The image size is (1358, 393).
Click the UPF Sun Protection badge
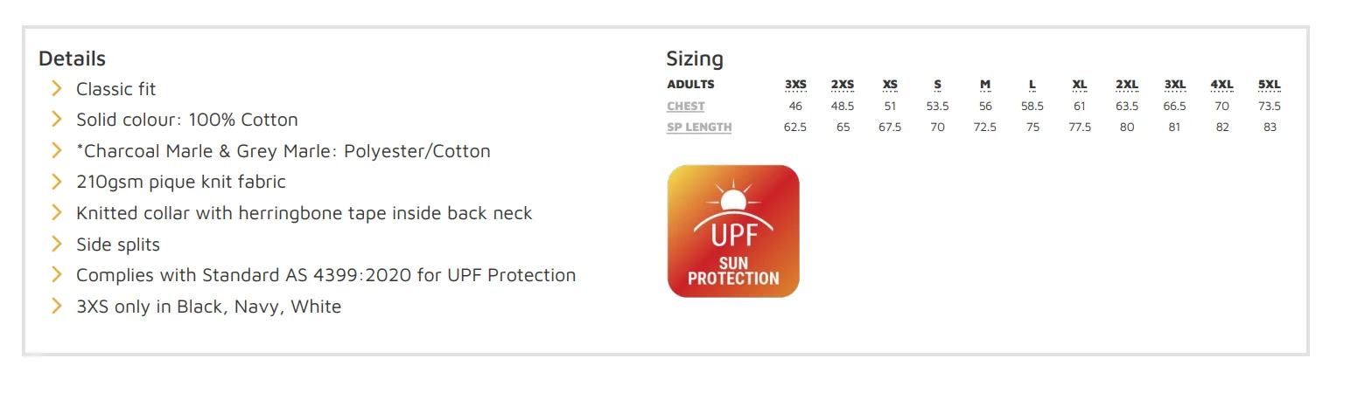pyautogui.click(x=733, y=231)
